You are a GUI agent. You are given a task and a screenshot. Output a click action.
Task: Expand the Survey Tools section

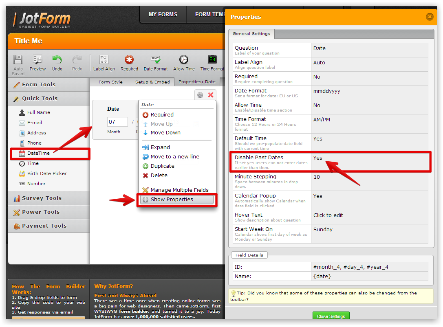pos(49,198)
